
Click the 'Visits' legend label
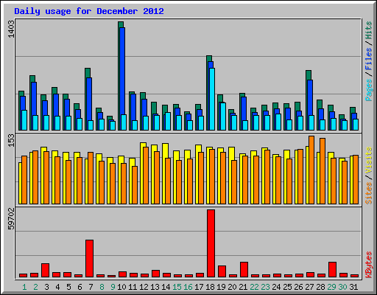(368, 160)
